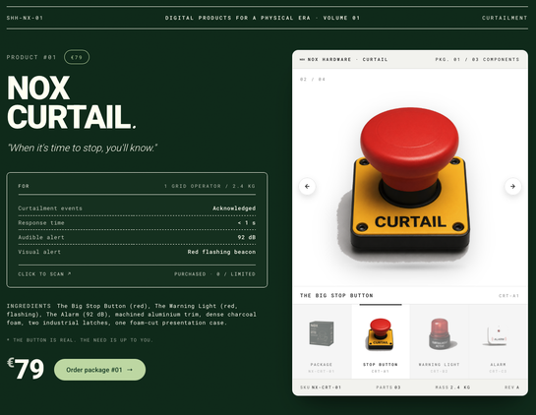
Task: Click the Parts 03 footer entry
Action: click(x=388, y=387)
